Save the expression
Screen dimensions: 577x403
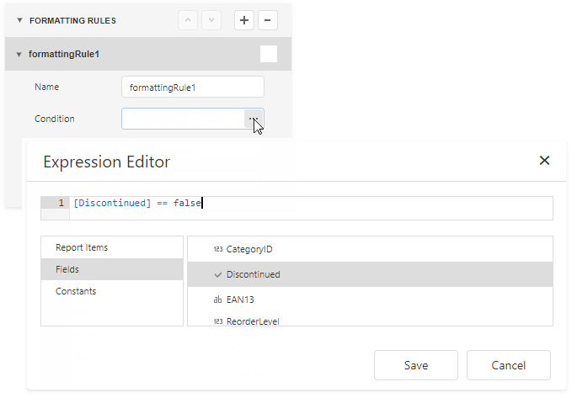coord(416,365)
